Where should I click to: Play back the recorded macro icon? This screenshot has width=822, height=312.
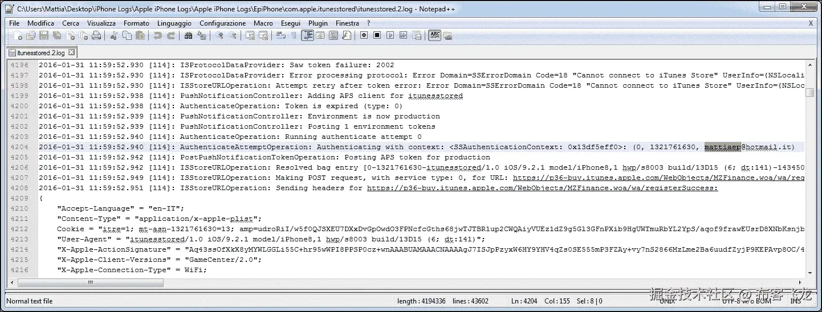[390, 36]
